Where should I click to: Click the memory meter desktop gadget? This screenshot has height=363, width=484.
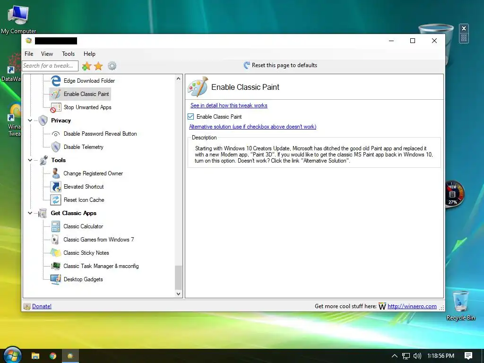454,194
